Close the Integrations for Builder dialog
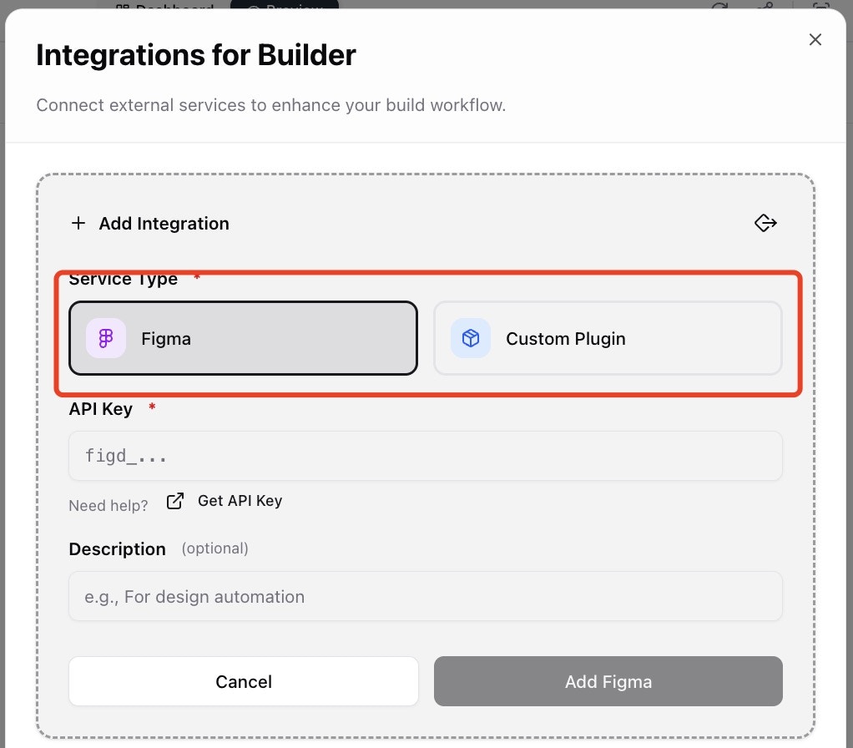The width and height of the screenshot is (853, 748). tap(815, 39)
